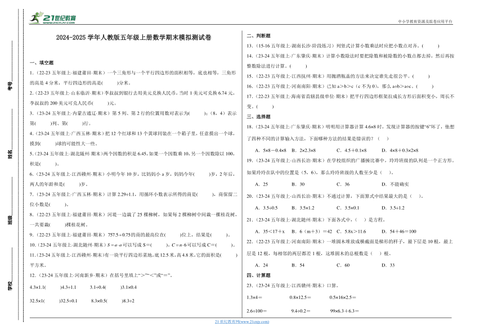Viewport: 484px width, 335px height.
Task: Click question 1 about triangle and parallelogram
Action: tap(133, 78)
